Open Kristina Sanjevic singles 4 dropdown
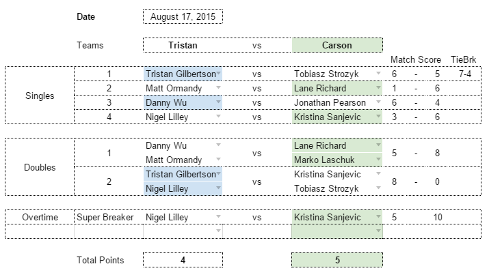 (x=378, y=117)
